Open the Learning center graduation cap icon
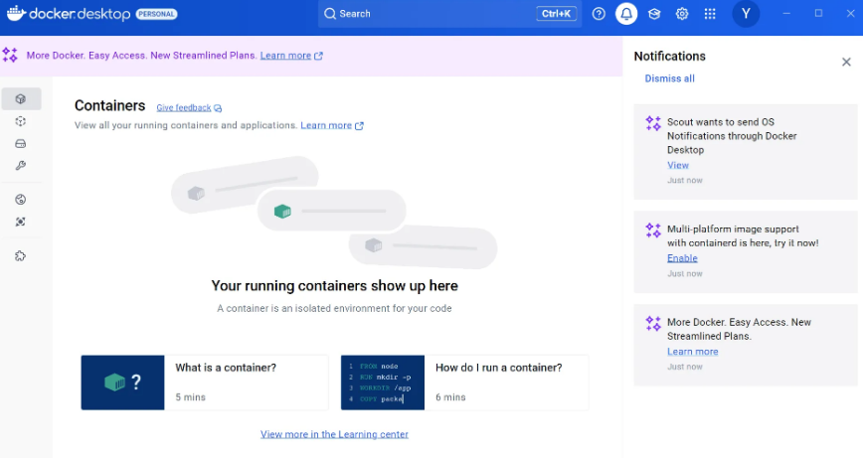Screen dimensions: 863x458 click(x=654, y=14)
